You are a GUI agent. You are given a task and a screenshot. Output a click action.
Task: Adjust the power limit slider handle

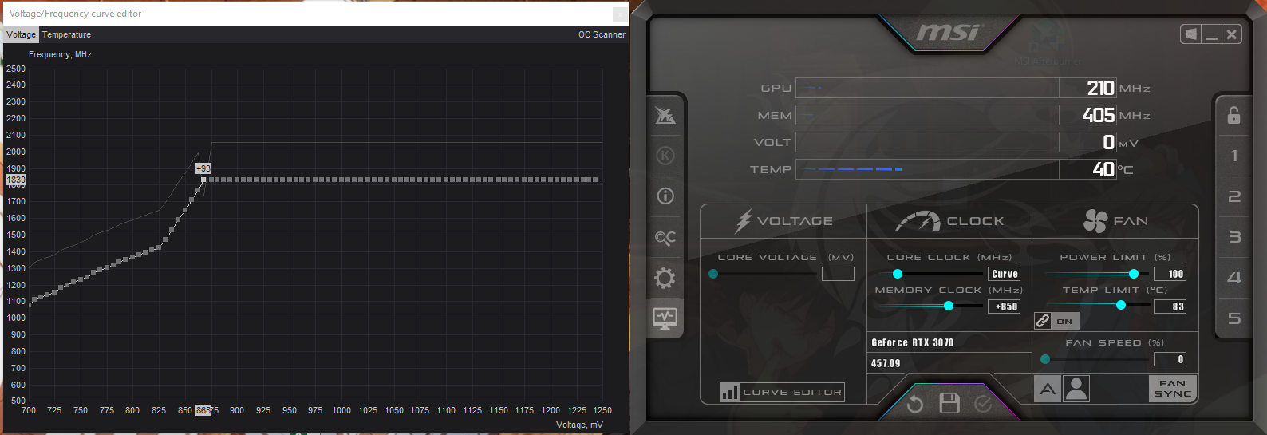[x=1134, y=274]
